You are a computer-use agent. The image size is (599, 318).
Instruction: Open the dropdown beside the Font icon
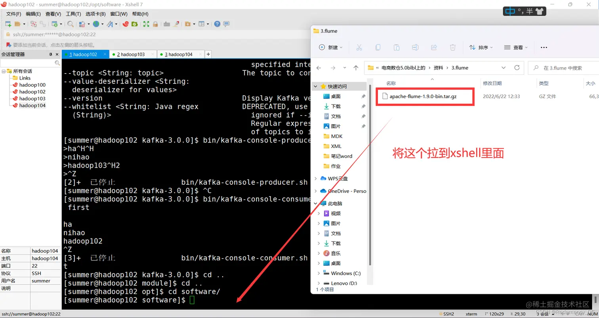pyautogui.click(x=116, y=24)
